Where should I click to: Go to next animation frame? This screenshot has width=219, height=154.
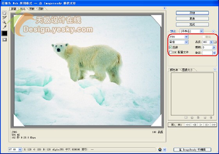[x=207, y=125]
